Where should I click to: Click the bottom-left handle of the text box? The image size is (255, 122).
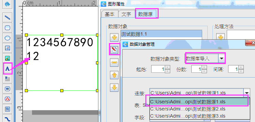pyautogui.click(x=27, y=90)
